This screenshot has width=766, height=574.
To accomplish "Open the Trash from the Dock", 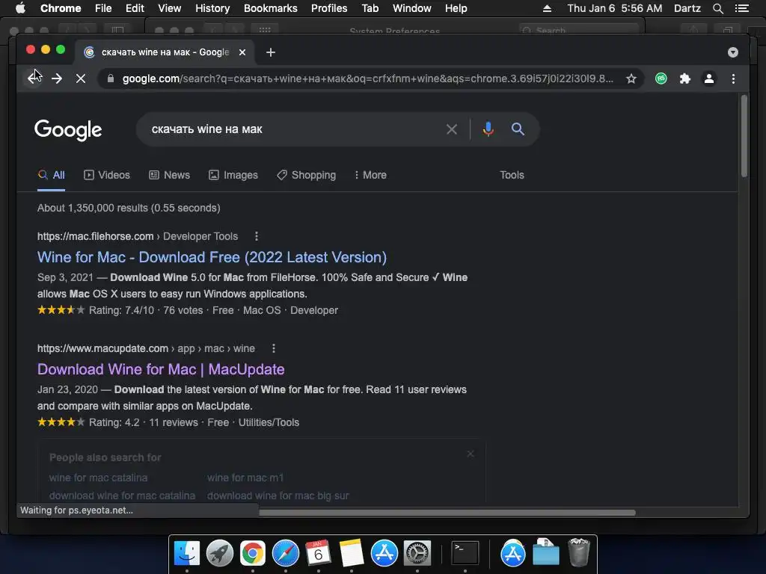I will tap(579, 552).
